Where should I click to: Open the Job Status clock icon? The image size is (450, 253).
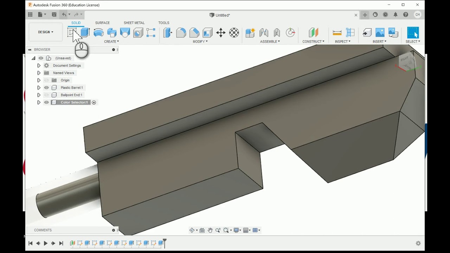tap(385, 15)
